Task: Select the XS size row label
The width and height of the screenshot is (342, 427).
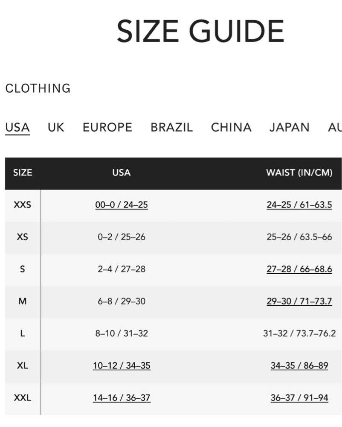Action: 22,237
